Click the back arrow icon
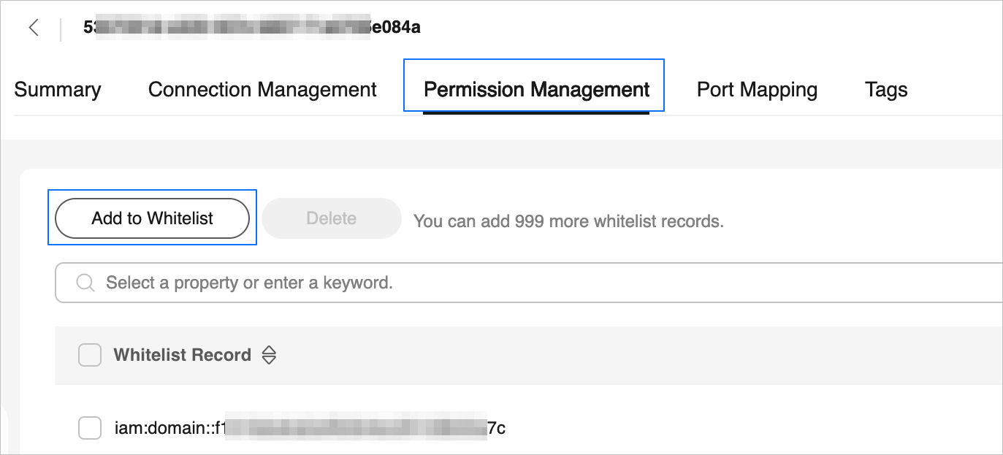This screenshot has width=1003, height=455. click(x=34, y=28)
